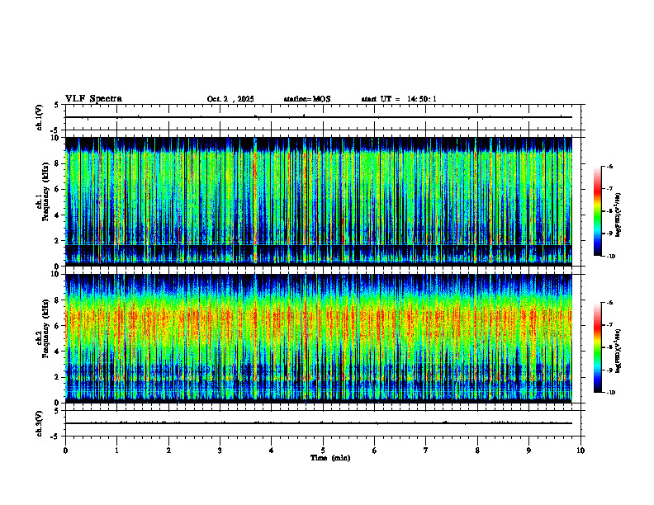Image resolution: width=654 pixels, height=505 pixels.
Task: Click time axis tick label "10"
Action: tap(581, 451)
